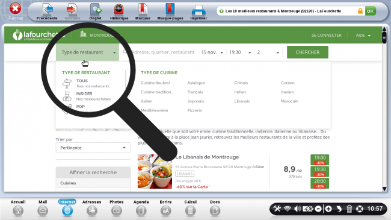Click the scrollbar down arrow

pyautogui.click(x=384, y=189)
